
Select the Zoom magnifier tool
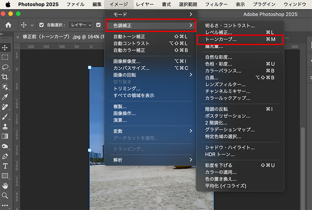pyautogui.click(x=5, y=196)
